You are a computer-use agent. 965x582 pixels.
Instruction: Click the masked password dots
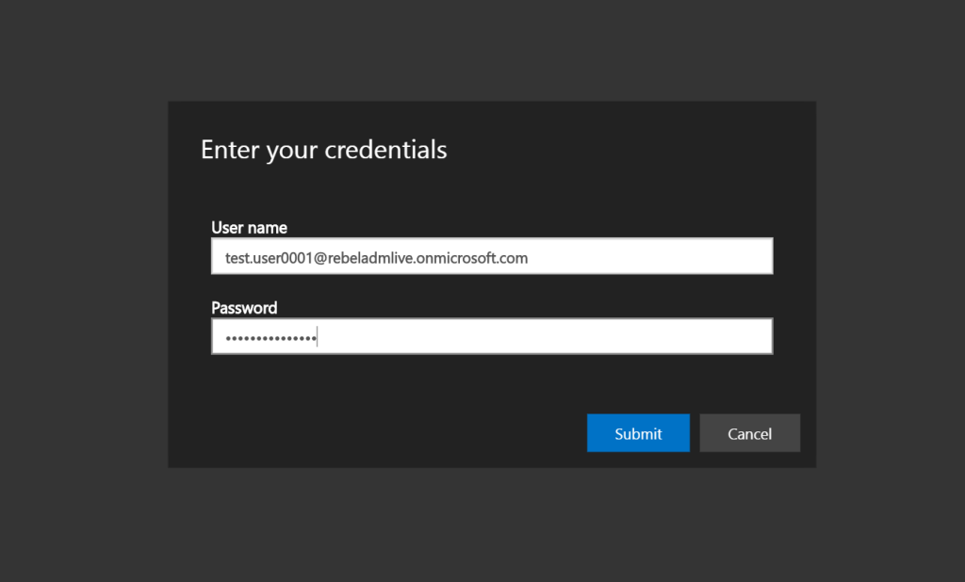point(270,337)
